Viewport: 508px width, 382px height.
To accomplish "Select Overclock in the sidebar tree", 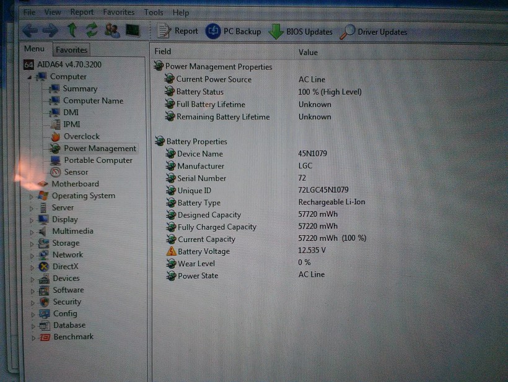I will [81, 136].
